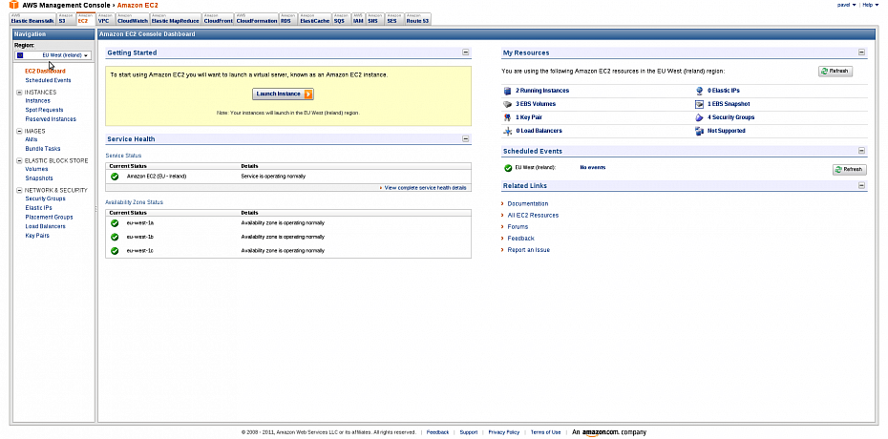The image size is (888, 439).
Task: Click the Elastic IPs globe icon
Action: (699, 91)
